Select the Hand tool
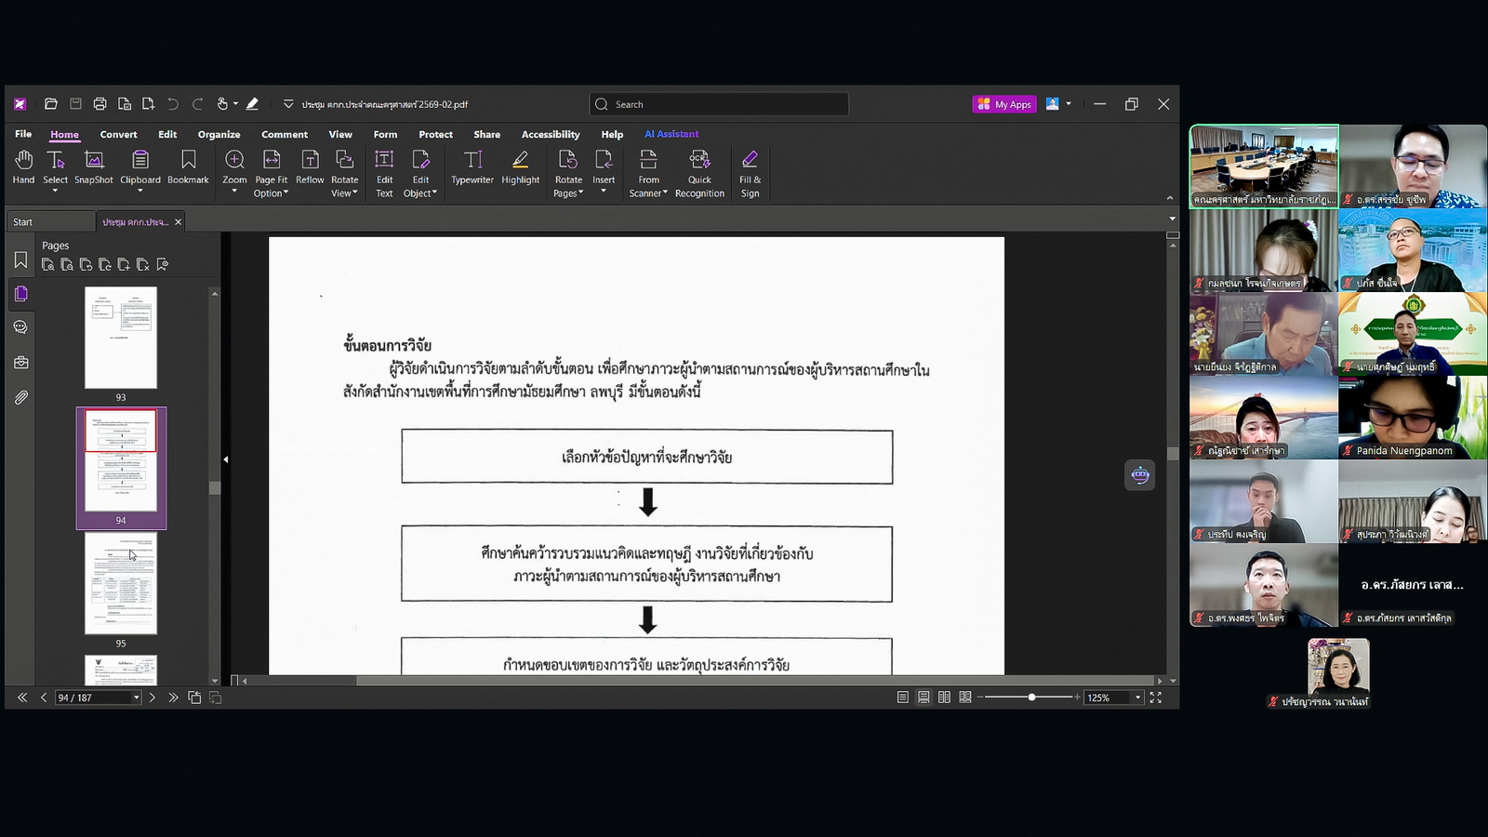This screenshot has width=1488, height=837. click(x=23, y=167)
